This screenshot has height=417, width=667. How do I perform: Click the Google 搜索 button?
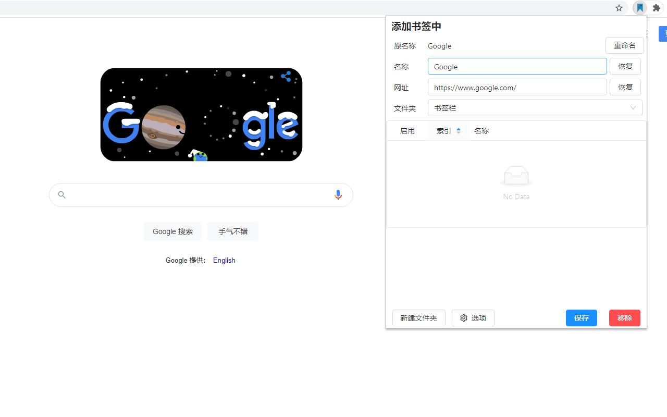[172, 231]
